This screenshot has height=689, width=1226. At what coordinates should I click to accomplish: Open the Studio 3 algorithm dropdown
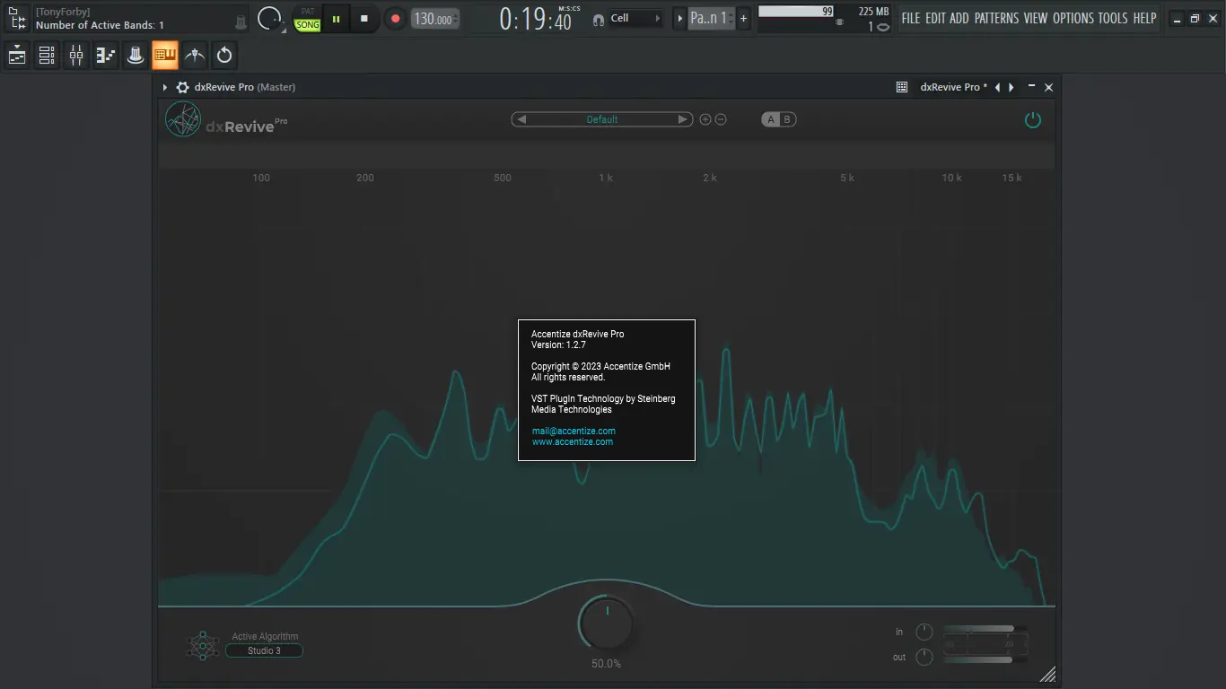coord(264,650)
